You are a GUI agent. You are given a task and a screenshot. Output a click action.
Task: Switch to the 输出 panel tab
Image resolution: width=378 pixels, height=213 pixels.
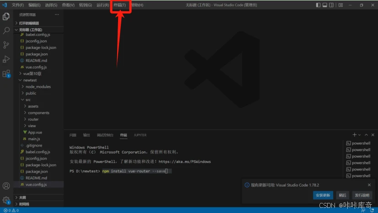point(86,135)
